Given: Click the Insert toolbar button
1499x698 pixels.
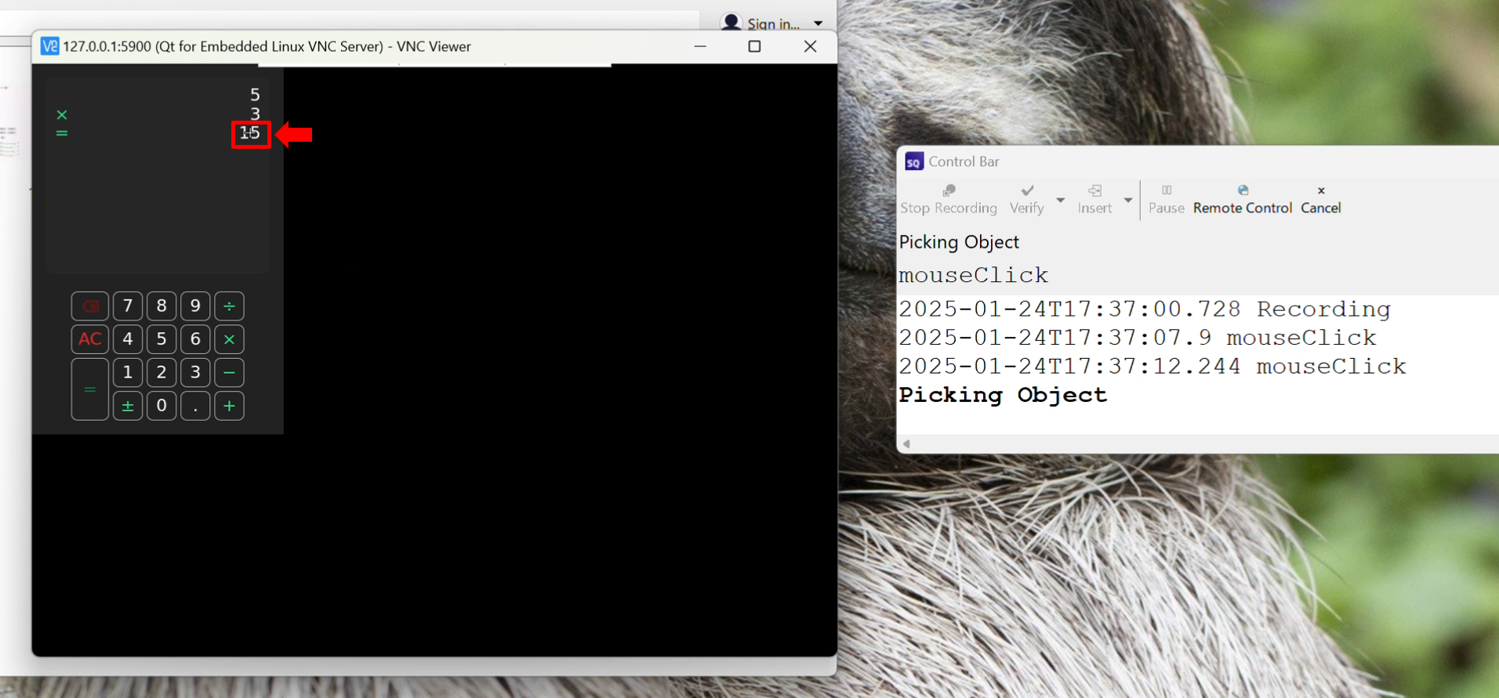Looking at the screenshot, I should pyautogui.click(x=1094, y=199).
